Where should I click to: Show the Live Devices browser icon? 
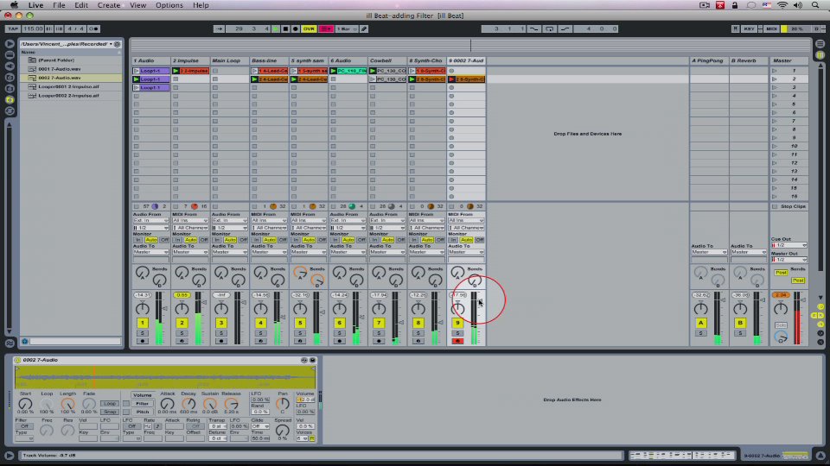pyautogui.click(x=10, y=55)
